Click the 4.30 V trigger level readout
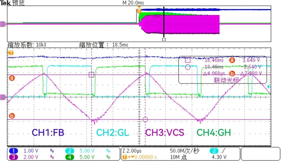The image size is (281, 168). click(x=219, y=157)
